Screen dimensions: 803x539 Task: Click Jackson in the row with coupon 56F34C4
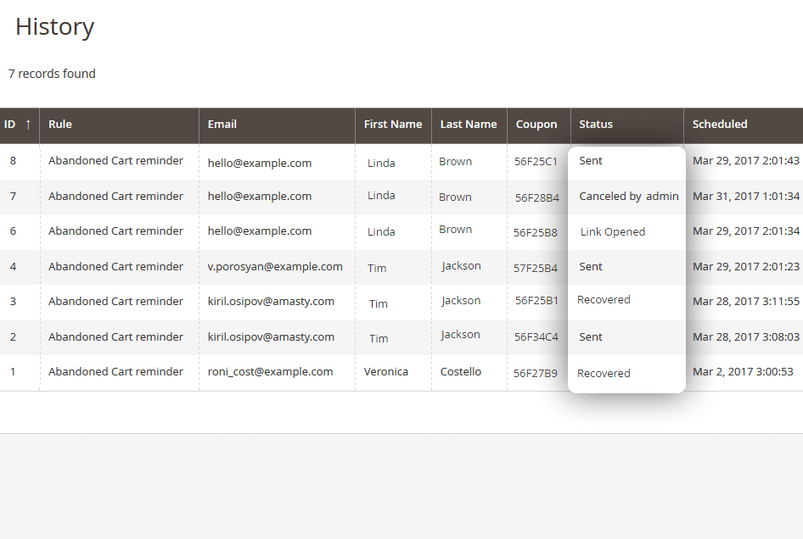pos(460,335)
